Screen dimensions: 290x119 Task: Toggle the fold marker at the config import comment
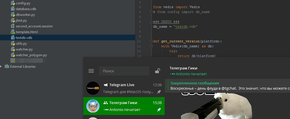[151, 12]
